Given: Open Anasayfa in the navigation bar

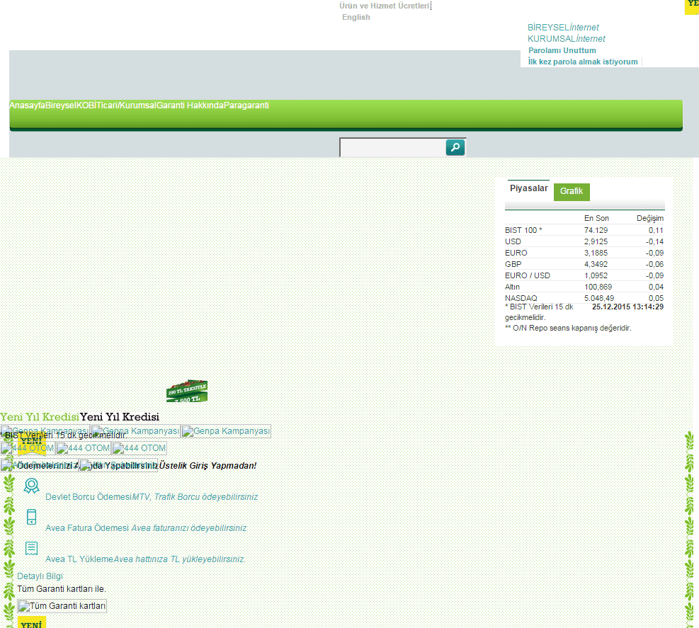Looking at the screenshot, I should click(x=27, y=105).
